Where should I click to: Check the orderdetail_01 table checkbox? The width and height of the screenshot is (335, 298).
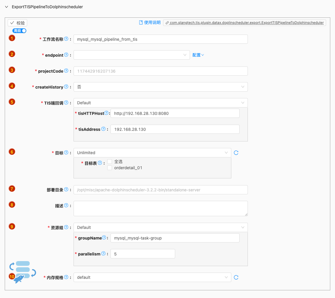click(110, 168)
